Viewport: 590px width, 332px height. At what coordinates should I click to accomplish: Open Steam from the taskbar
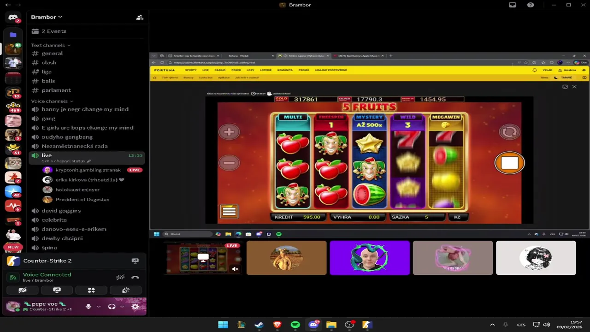[x=259, y=325]
